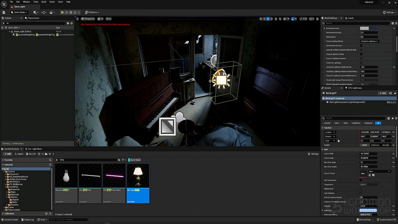Screen dimensions: 398x224
Task: Save the current level with the toolbar icon
Action: pyautogui.click(x=4, y=12)
